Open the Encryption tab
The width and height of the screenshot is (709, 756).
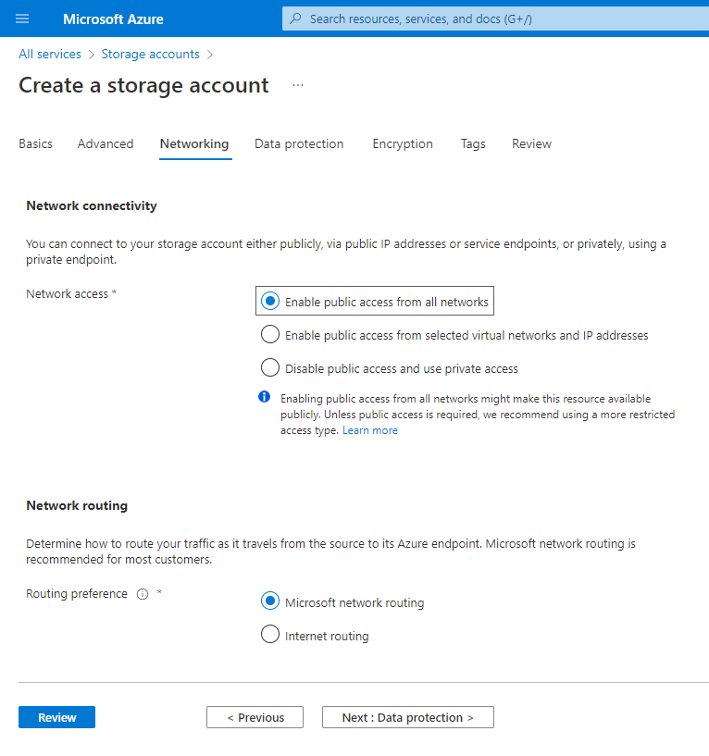(x=403, y=143)
